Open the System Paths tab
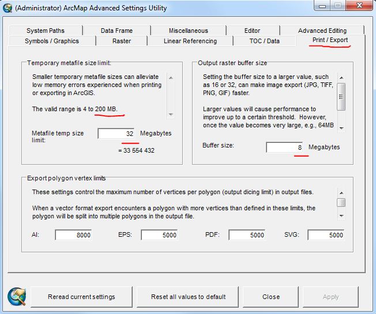The image size is (376, 314). [46, 31]
